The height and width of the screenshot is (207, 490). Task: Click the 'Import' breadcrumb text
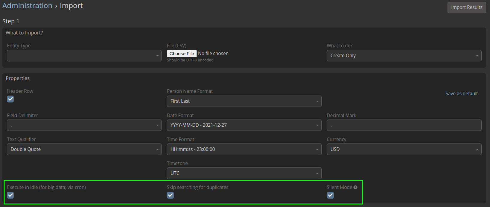point(71,6)
